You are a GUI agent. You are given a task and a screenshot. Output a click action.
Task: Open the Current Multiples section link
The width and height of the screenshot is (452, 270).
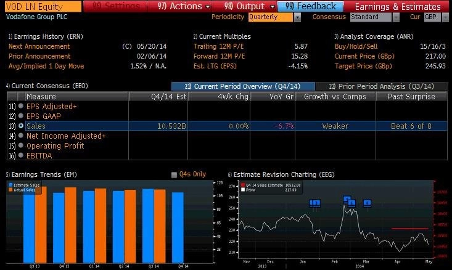tap(222, 36)
